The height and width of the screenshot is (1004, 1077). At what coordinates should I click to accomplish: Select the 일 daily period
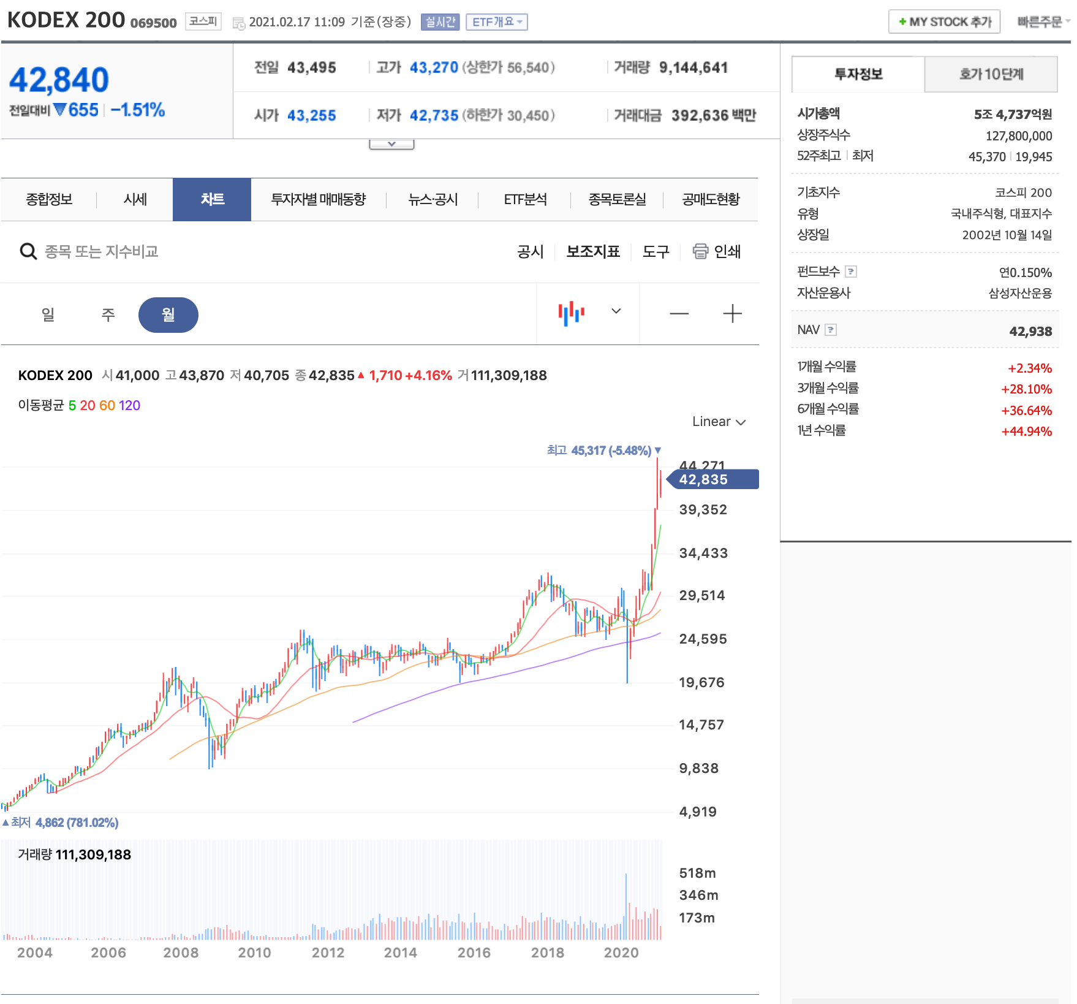(48, 314)
